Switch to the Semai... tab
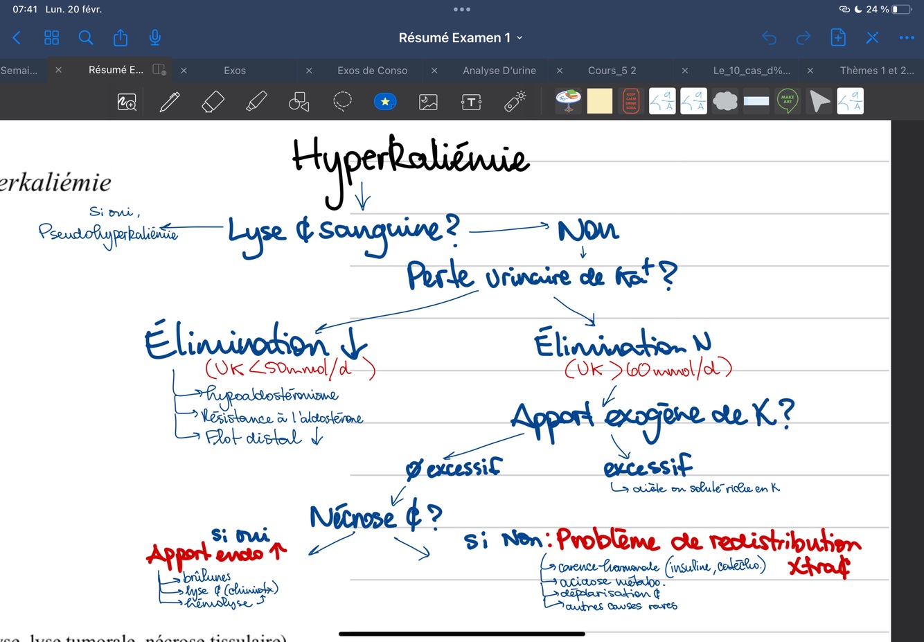This screenshot has width=924, height=642. pyautogui.click(x=19, y=71)
